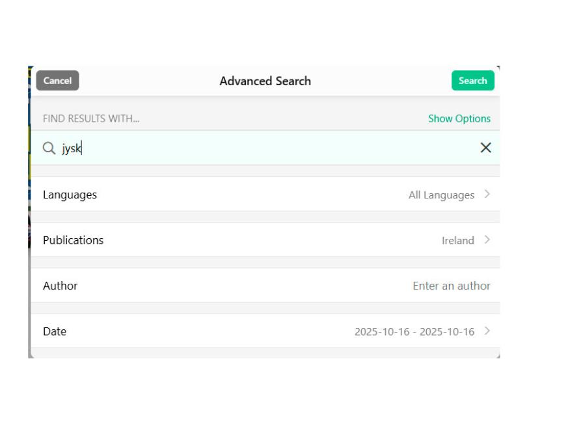This screenshot has height=436, width=583.
Task: Open Show Options link
Action: point(459,118)
